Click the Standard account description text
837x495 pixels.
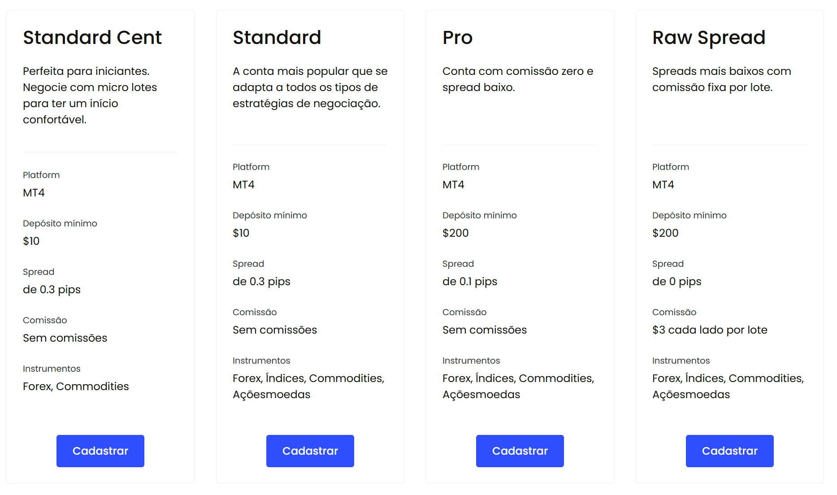point(310,87)
